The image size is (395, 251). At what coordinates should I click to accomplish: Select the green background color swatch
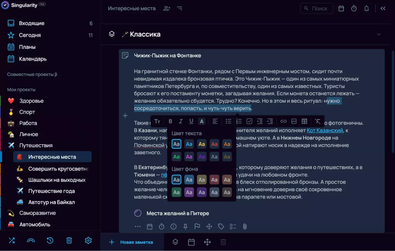tap(176, 192)
